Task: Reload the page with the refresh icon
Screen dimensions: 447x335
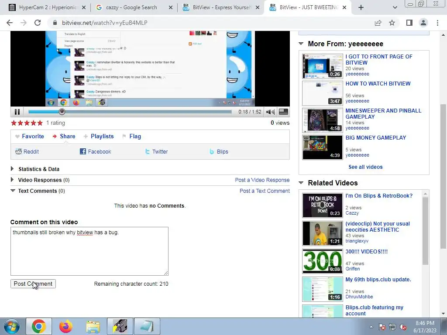Action: pos(38,23)
